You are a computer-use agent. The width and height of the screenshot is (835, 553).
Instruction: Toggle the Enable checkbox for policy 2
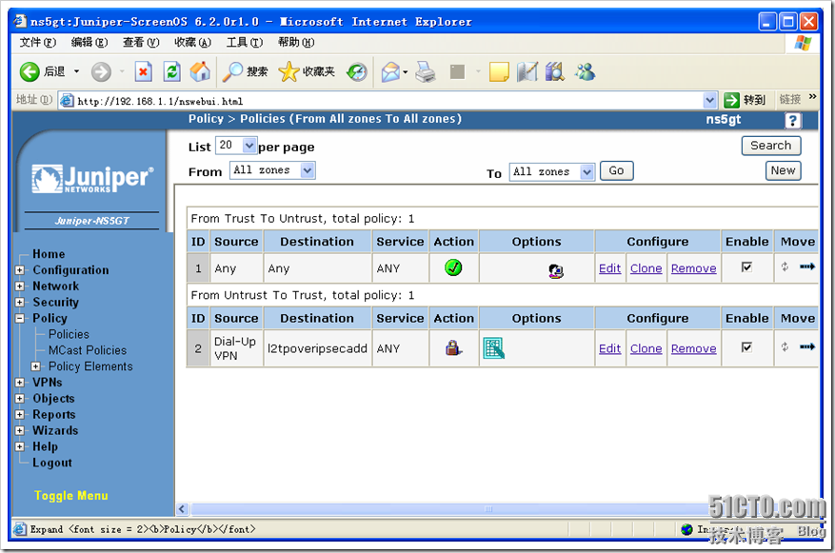coord(746,347)
